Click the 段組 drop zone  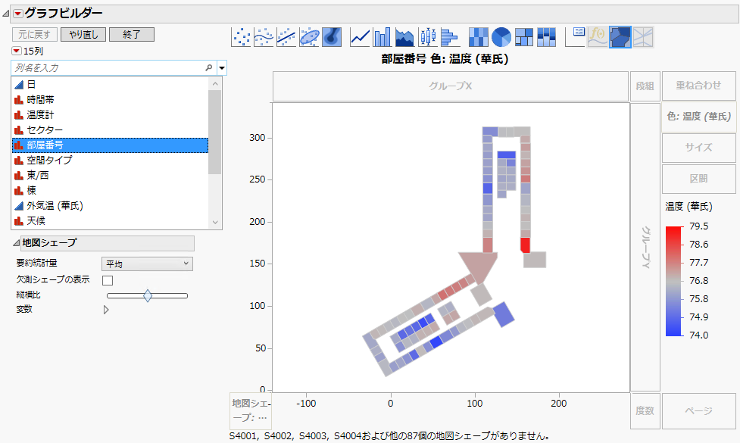click(645, 86)
